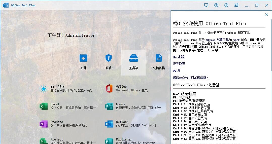Select the Publisher tile title
This screenshot has width=272, height=144.
pyautogui.click(x=124, y=139)
